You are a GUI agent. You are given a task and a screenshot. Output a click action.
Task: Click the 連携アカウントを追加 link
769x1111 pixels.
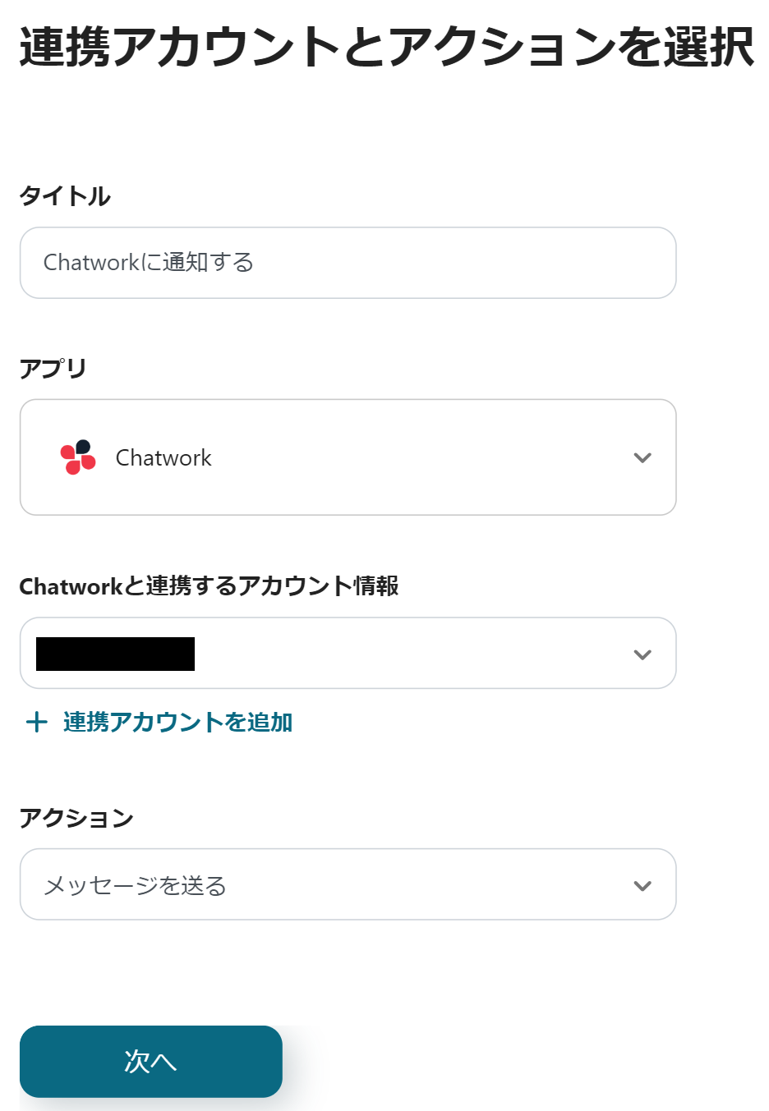pos(177,723)
